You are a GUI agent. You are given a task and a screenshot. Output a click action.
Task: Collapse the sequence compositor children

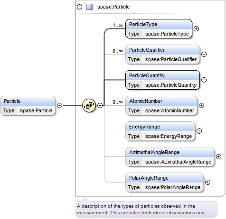click(x=100, y=105)
